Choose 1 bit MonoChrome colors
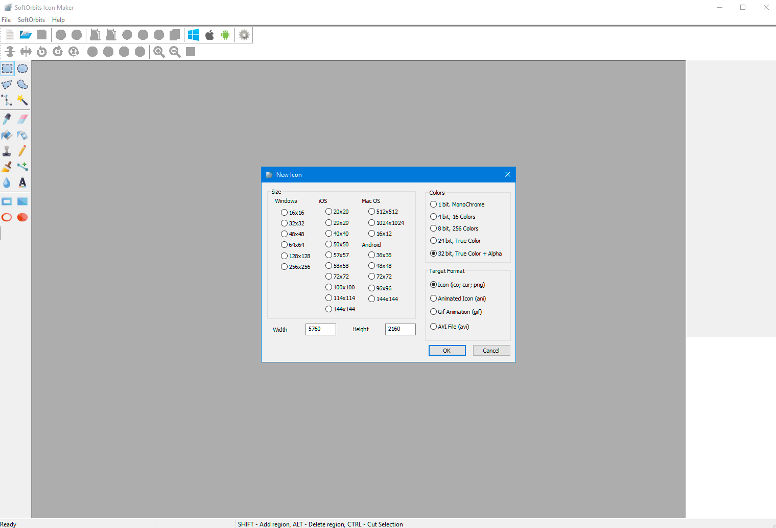Viewport: 776px width, 528px height. (x=457, y=204)
